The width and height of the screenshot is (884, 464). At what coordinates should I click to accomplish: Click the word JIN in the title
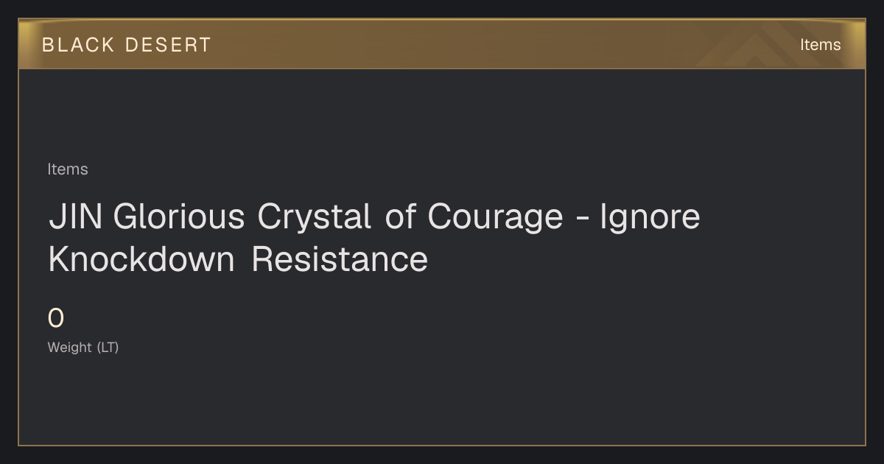pos(77,217)
